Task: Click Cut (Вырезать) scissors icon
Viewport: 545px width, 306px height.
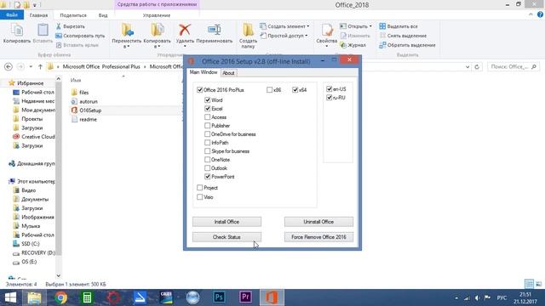Action: (x=59, y=26)
